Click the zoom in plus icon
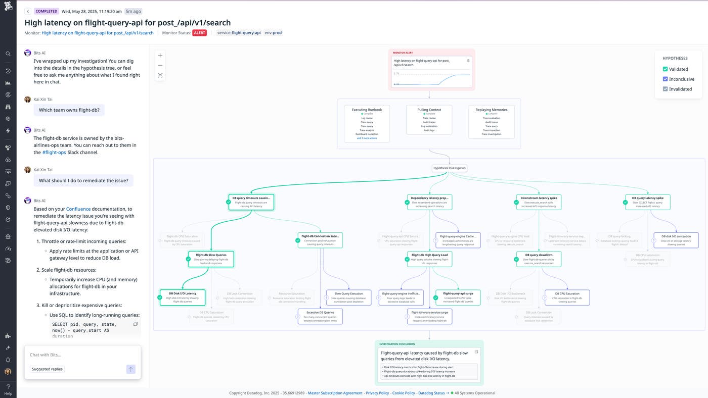 160,56
